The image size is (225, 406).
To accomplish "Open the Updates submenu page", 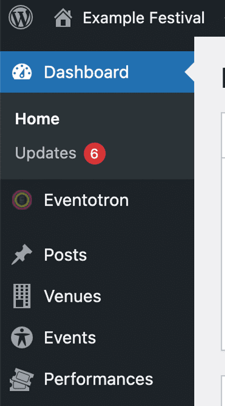I will (x=45, y=153).
